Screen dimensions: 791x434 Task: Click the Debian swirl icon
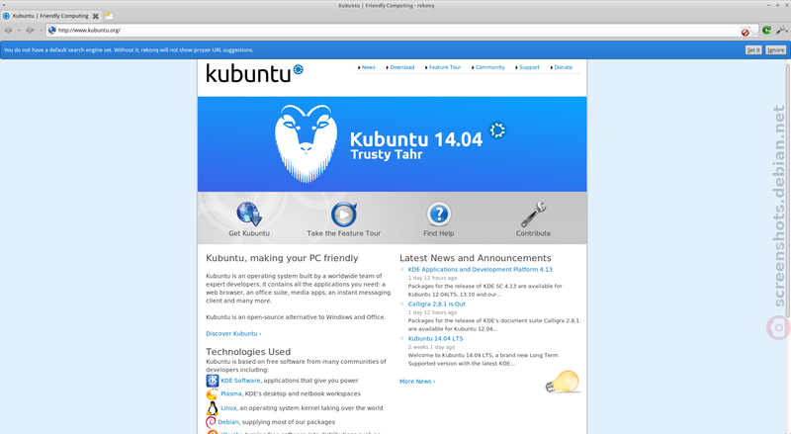[x=211, y=422]
